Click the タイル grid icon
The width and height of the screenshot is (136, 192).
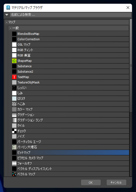click(14, 125)
